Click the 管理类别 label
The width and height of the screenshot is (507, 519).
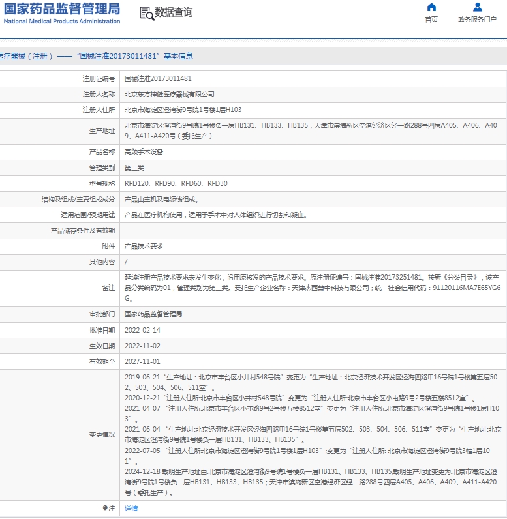pyautogui.click(x=102, y=168)
